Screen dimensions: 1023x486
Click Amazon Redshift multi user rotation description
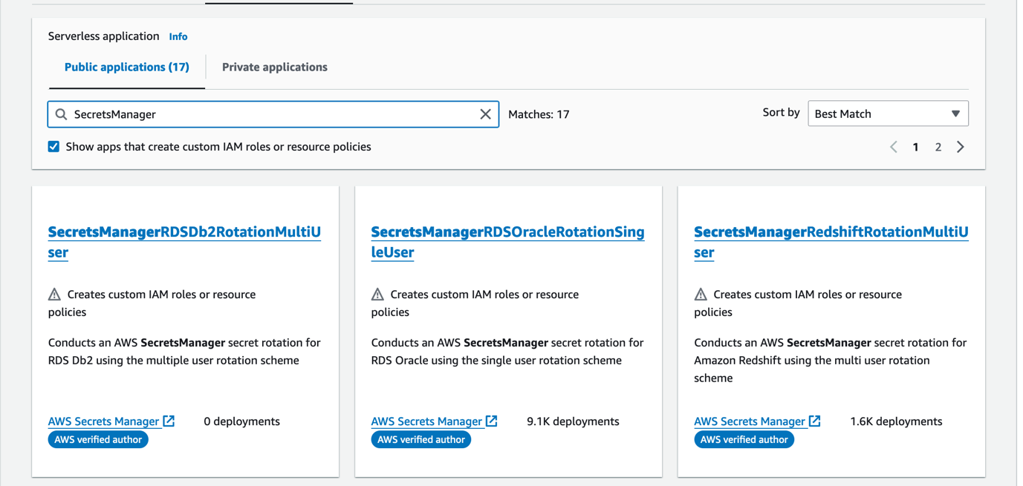(831, 361)
